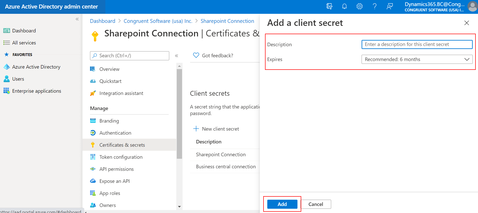Click the FAVORITES star icon

click(7, 55)
